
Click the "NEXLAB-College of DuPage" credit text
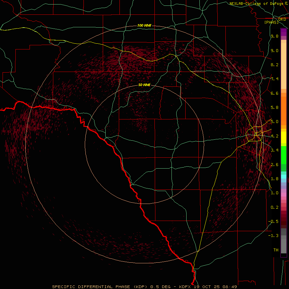point(256,4)
